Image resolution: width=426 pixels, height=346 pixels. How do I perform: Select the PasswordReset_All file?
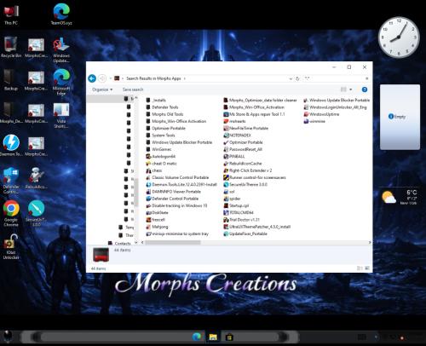tap(243, 149)
